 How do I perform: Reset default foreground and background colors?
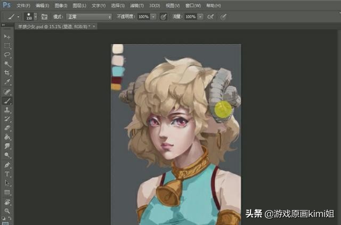point(3,218)
